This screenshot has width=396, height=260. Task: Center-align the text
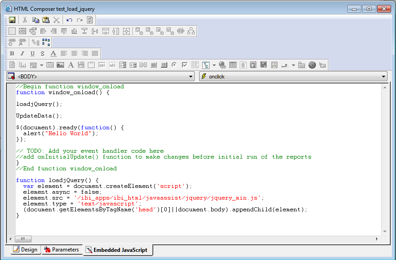(x=74, y=54)
